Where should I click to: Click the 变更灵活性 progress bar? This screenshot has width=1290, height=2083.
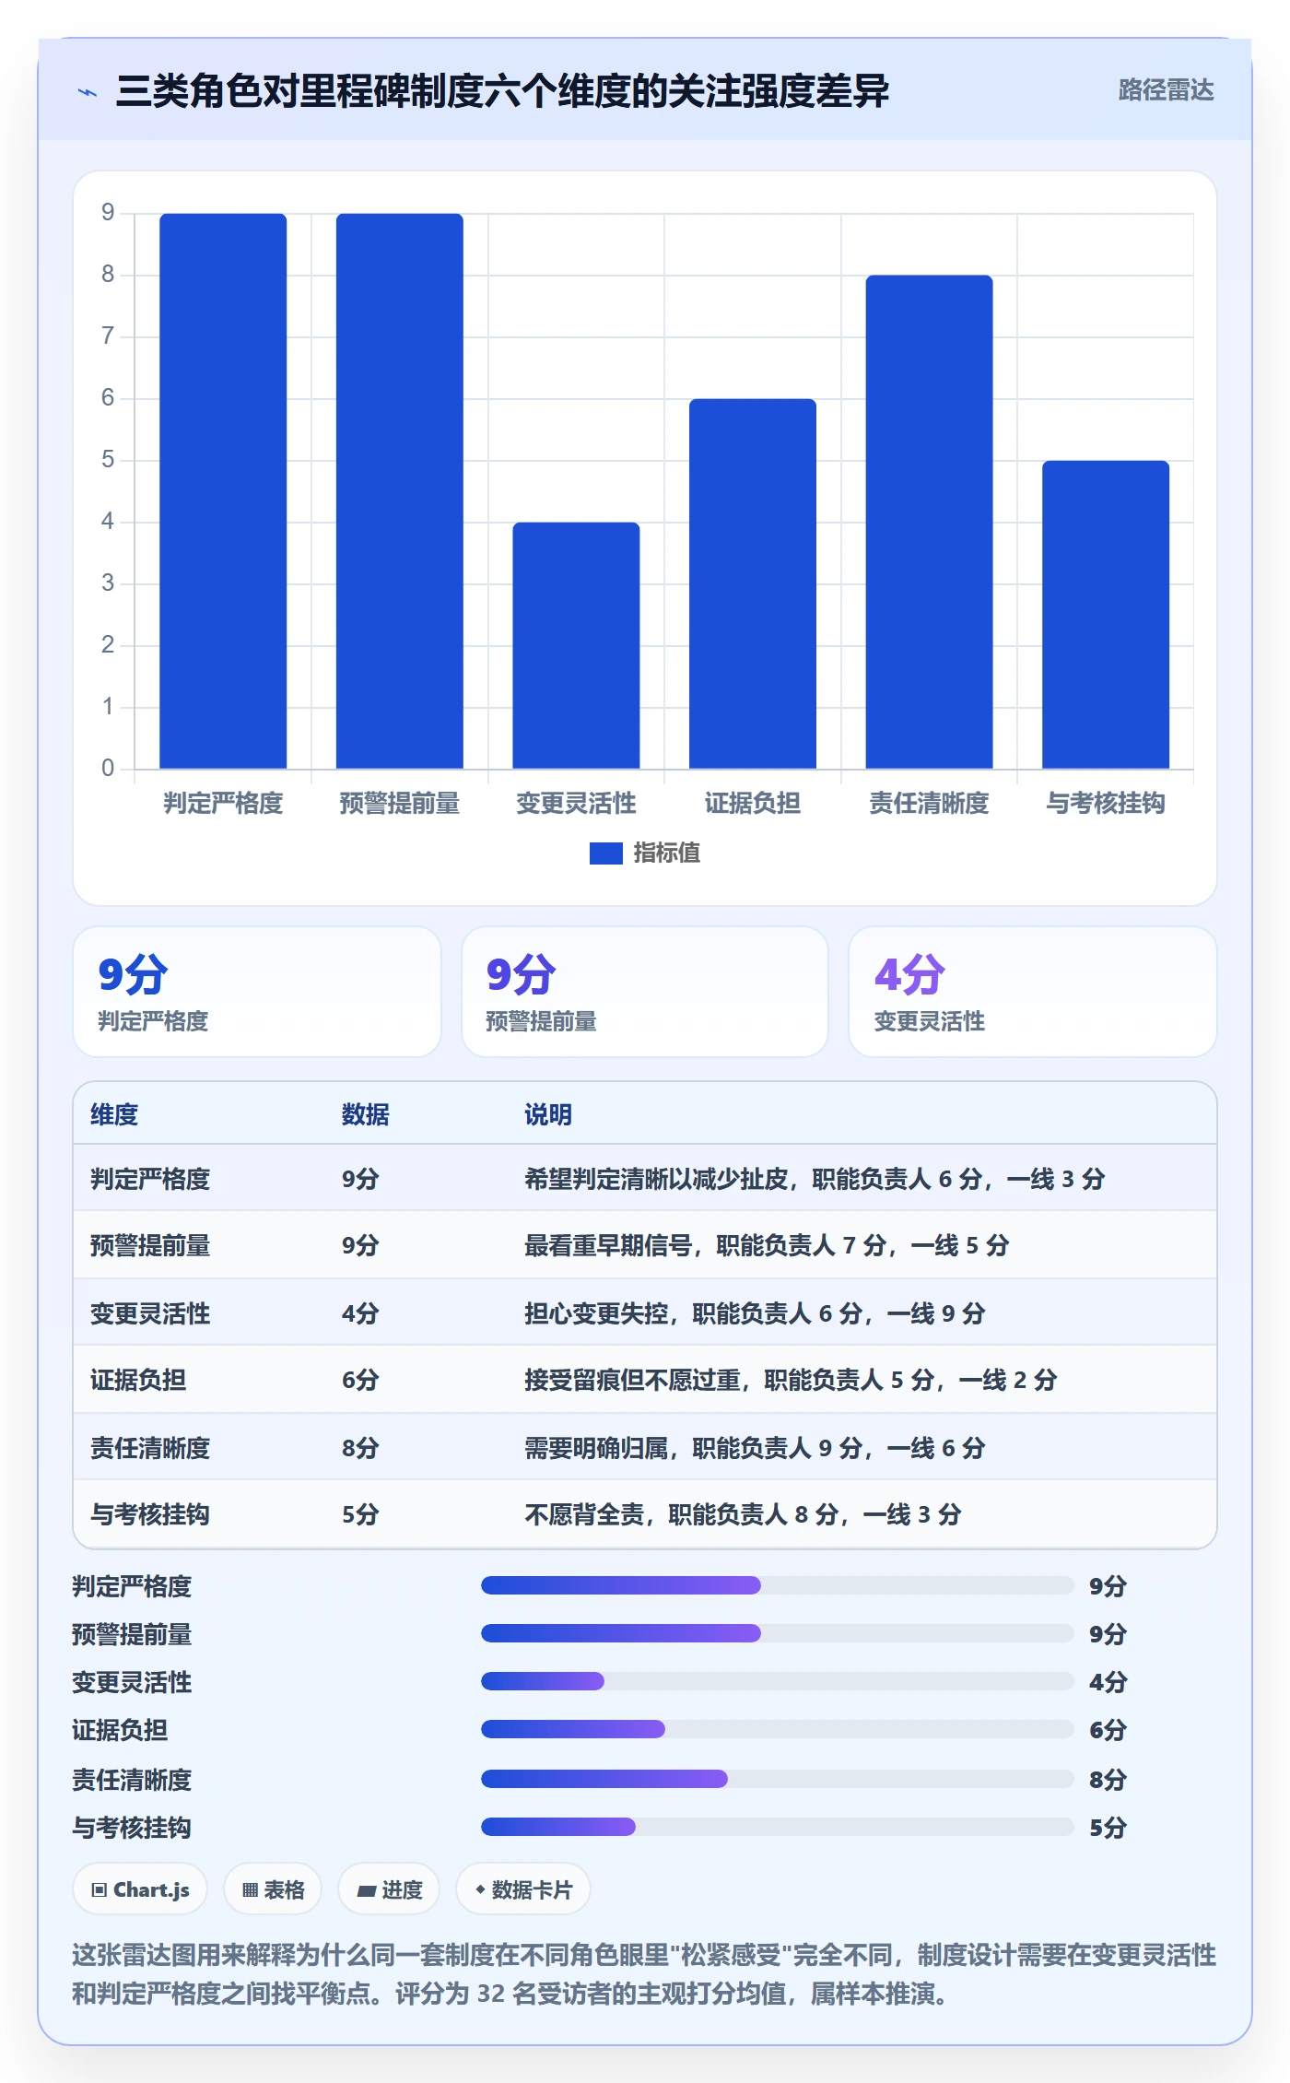777,1681
